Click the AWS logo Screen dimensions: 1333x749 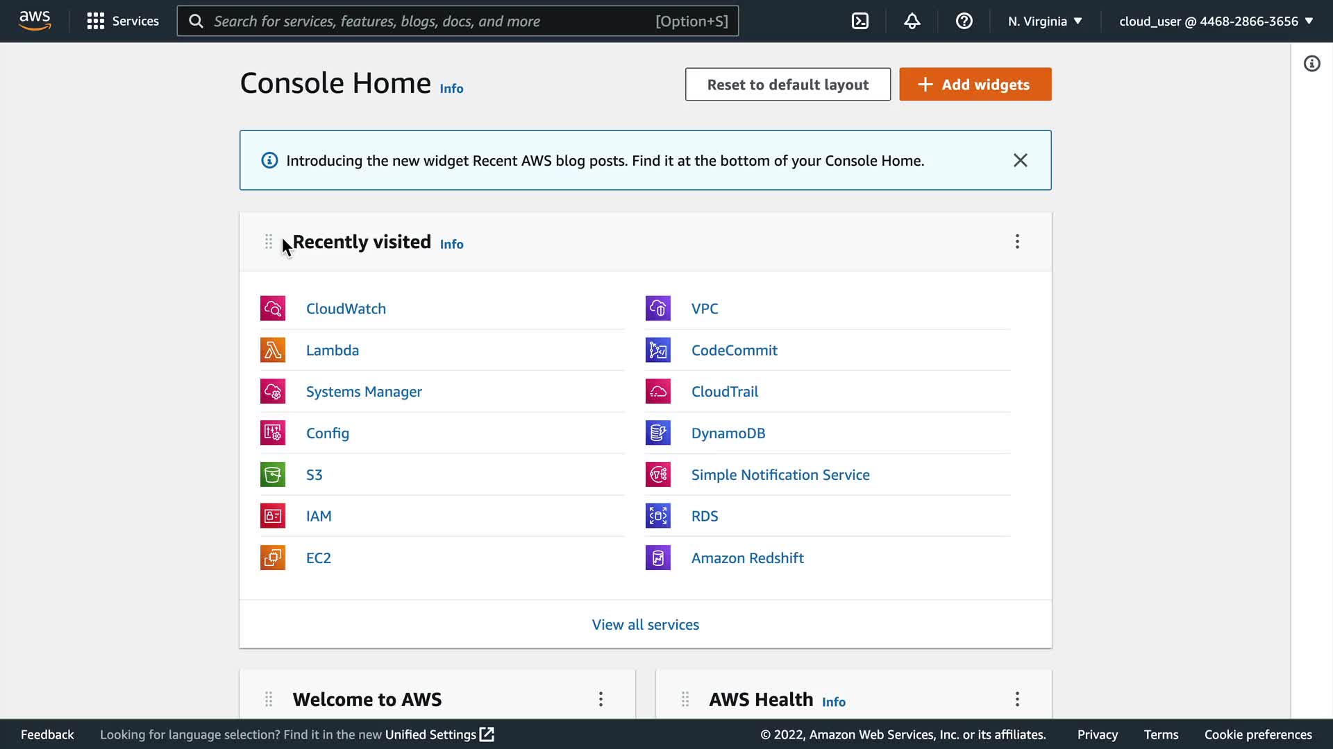35,21
